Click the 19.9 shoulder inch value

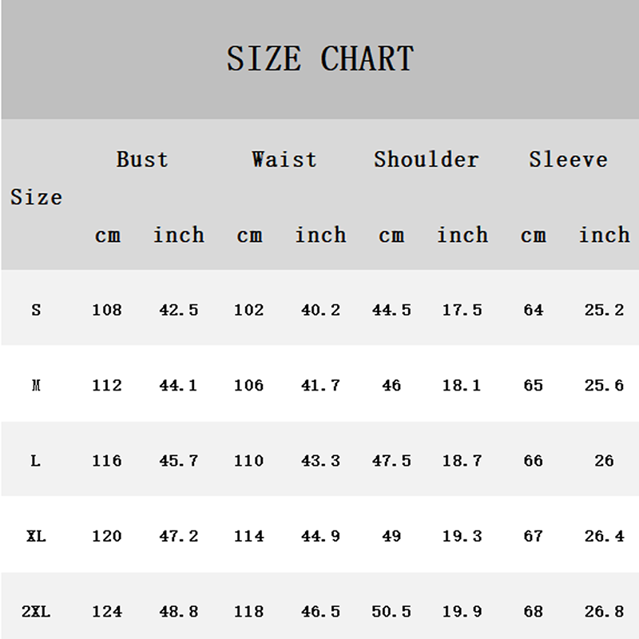click(462, 612)
